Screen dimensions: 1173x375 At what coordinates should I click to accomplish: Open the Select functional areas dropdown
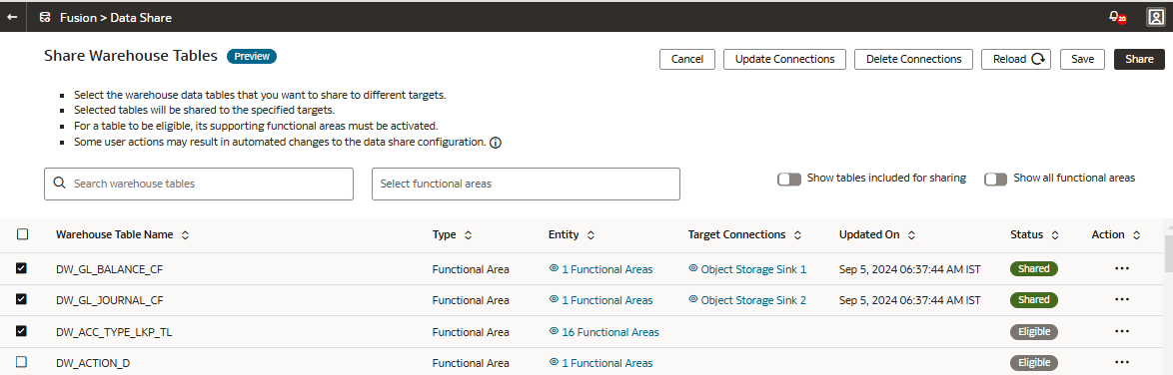point(526,184)
